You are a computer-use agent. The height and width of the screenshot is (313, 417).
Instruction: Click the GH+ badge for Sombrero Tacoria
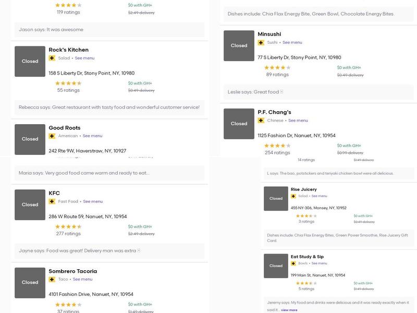[52, 280]
